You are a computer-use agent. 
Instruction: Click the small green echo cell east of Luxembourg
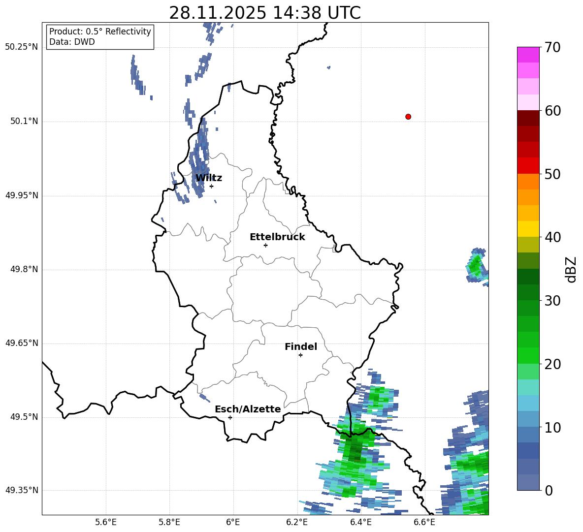(x=476, y=266)
